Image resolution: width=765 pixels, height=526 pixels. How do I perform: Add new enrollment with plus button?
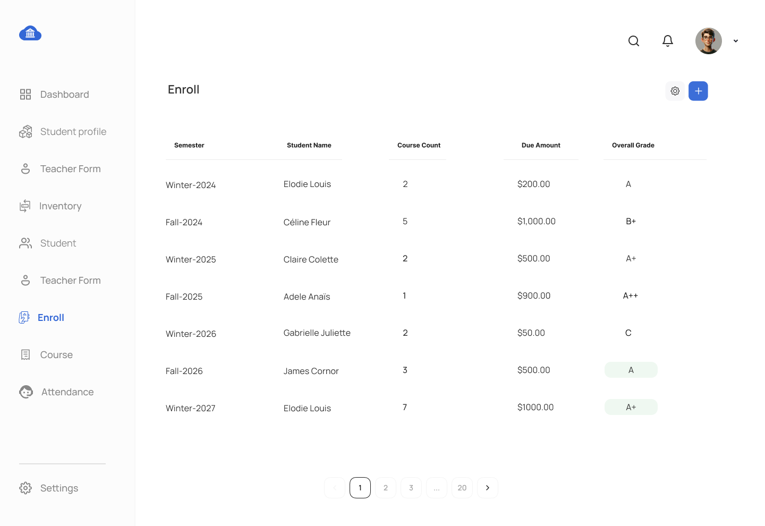(x=699, y=91)
